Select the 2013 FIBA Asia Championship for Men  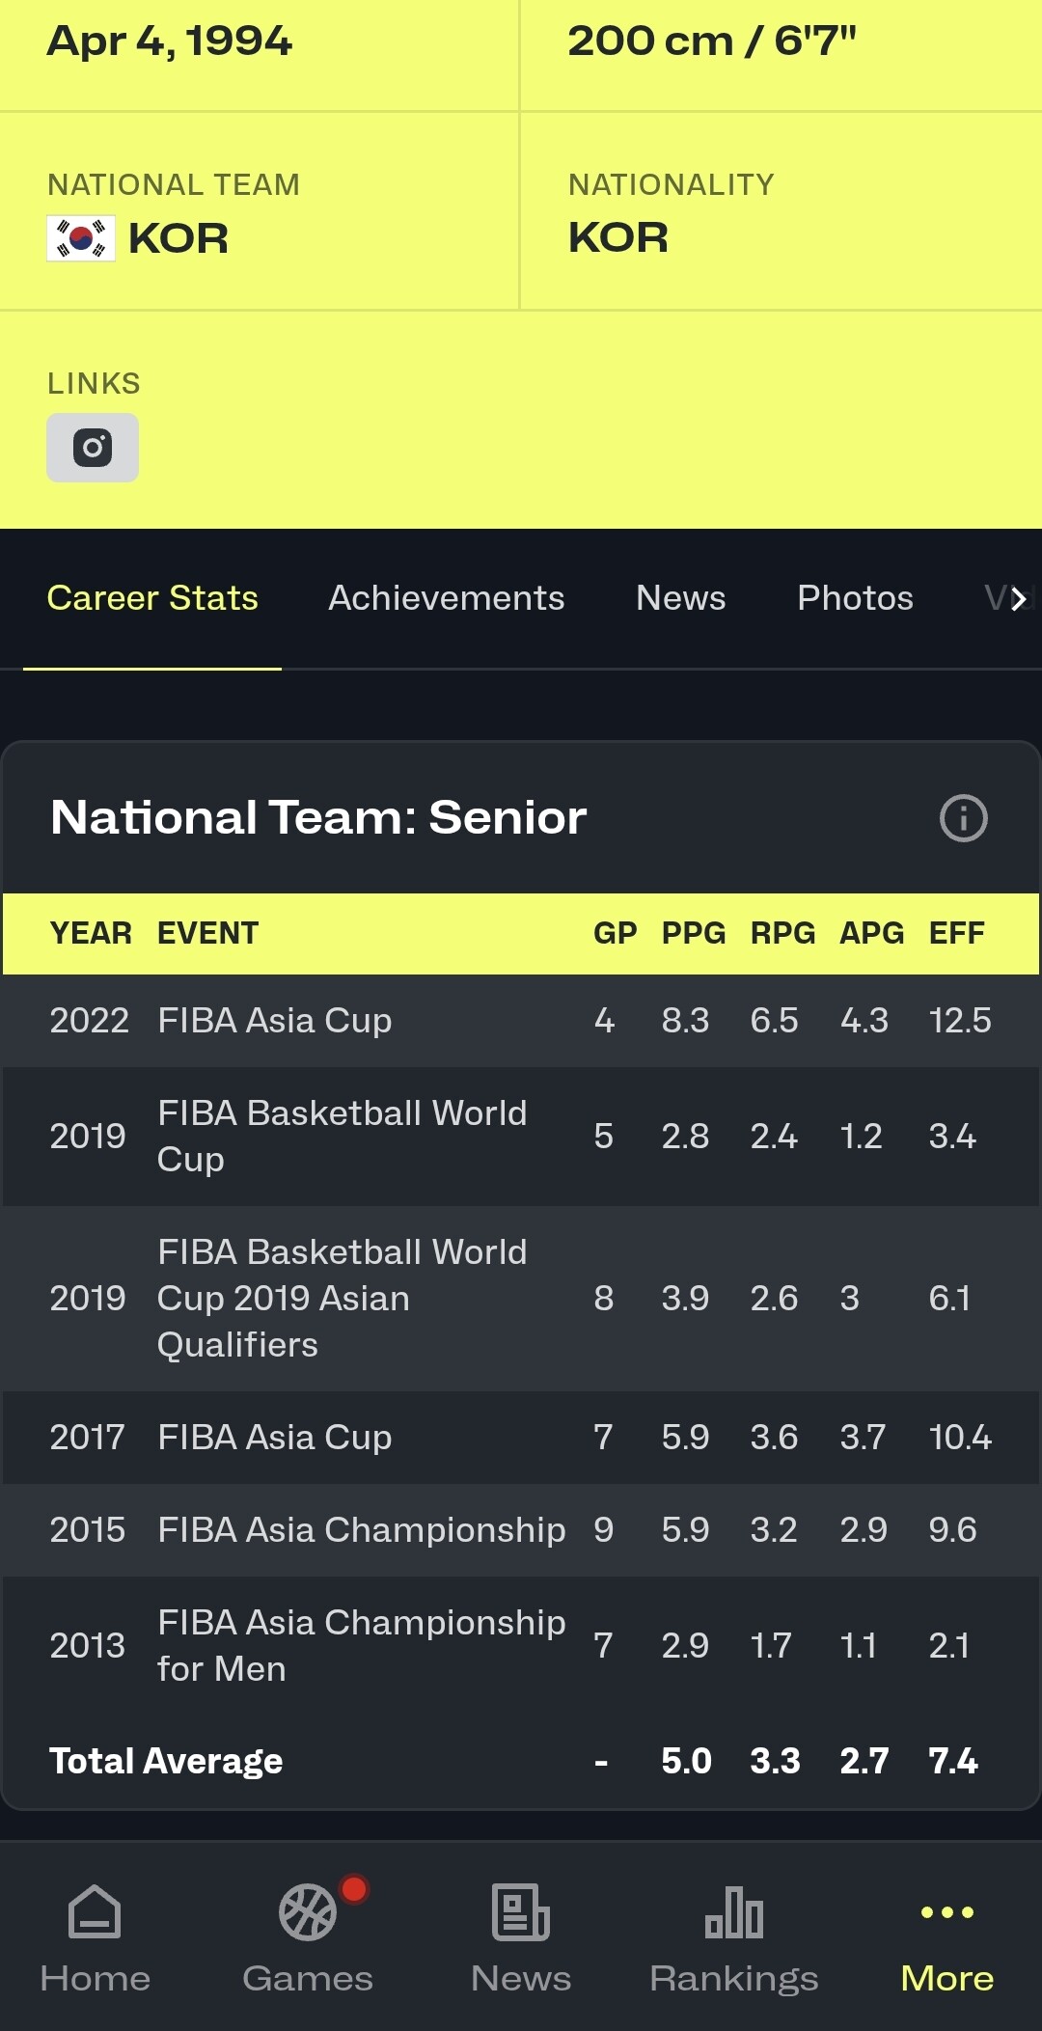tap(361, 1645)
